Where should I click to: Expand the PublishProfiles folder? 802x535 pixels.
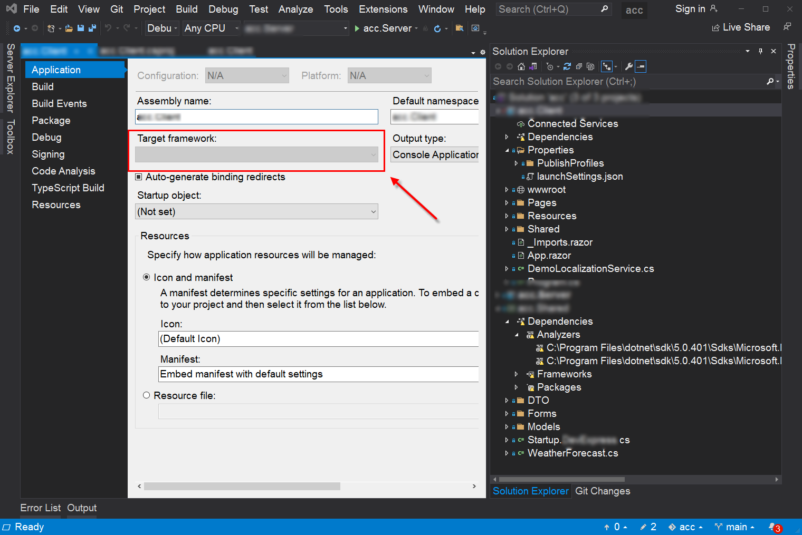(516, 163)
